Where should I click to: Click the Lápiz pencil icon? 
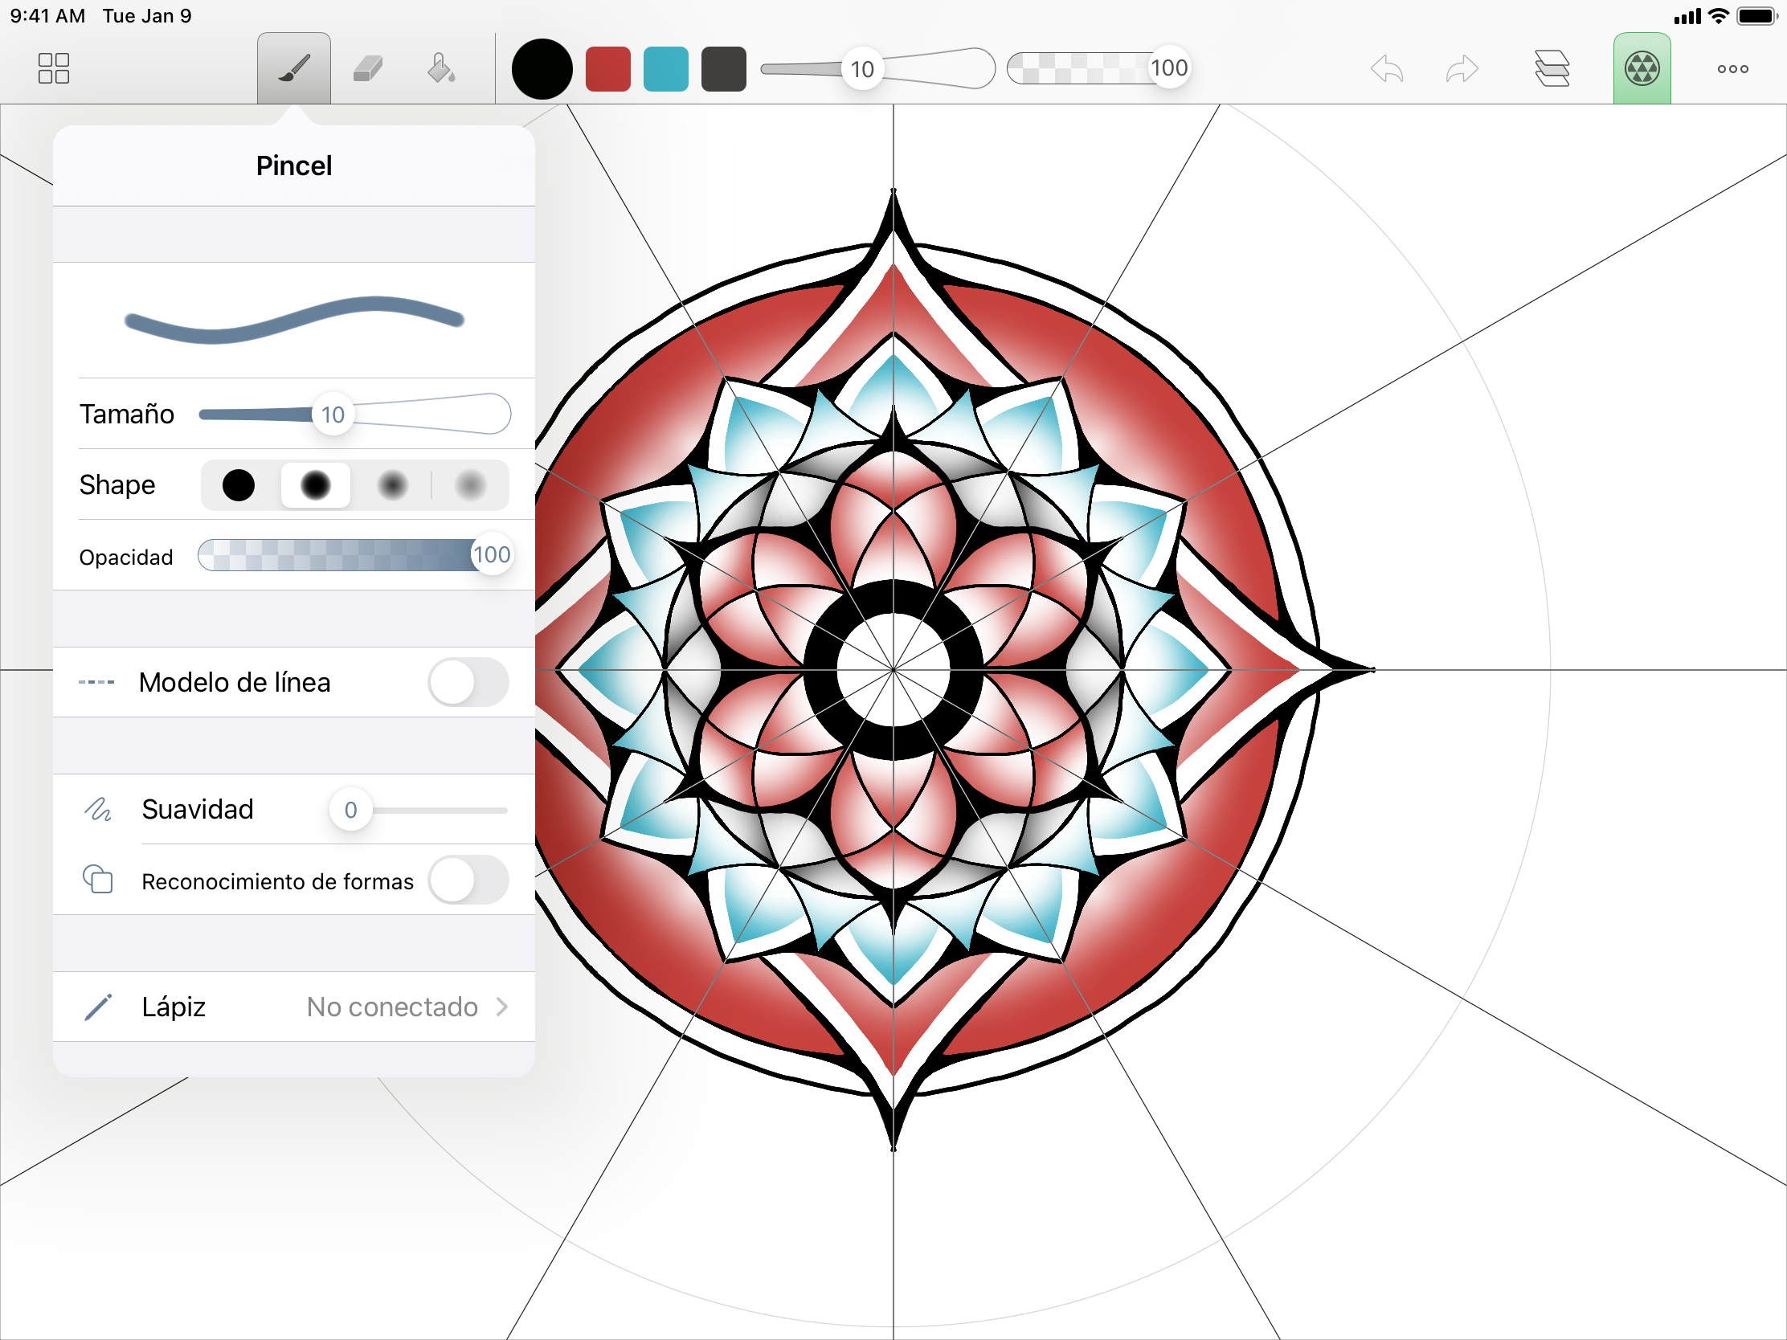(99, 1007)
